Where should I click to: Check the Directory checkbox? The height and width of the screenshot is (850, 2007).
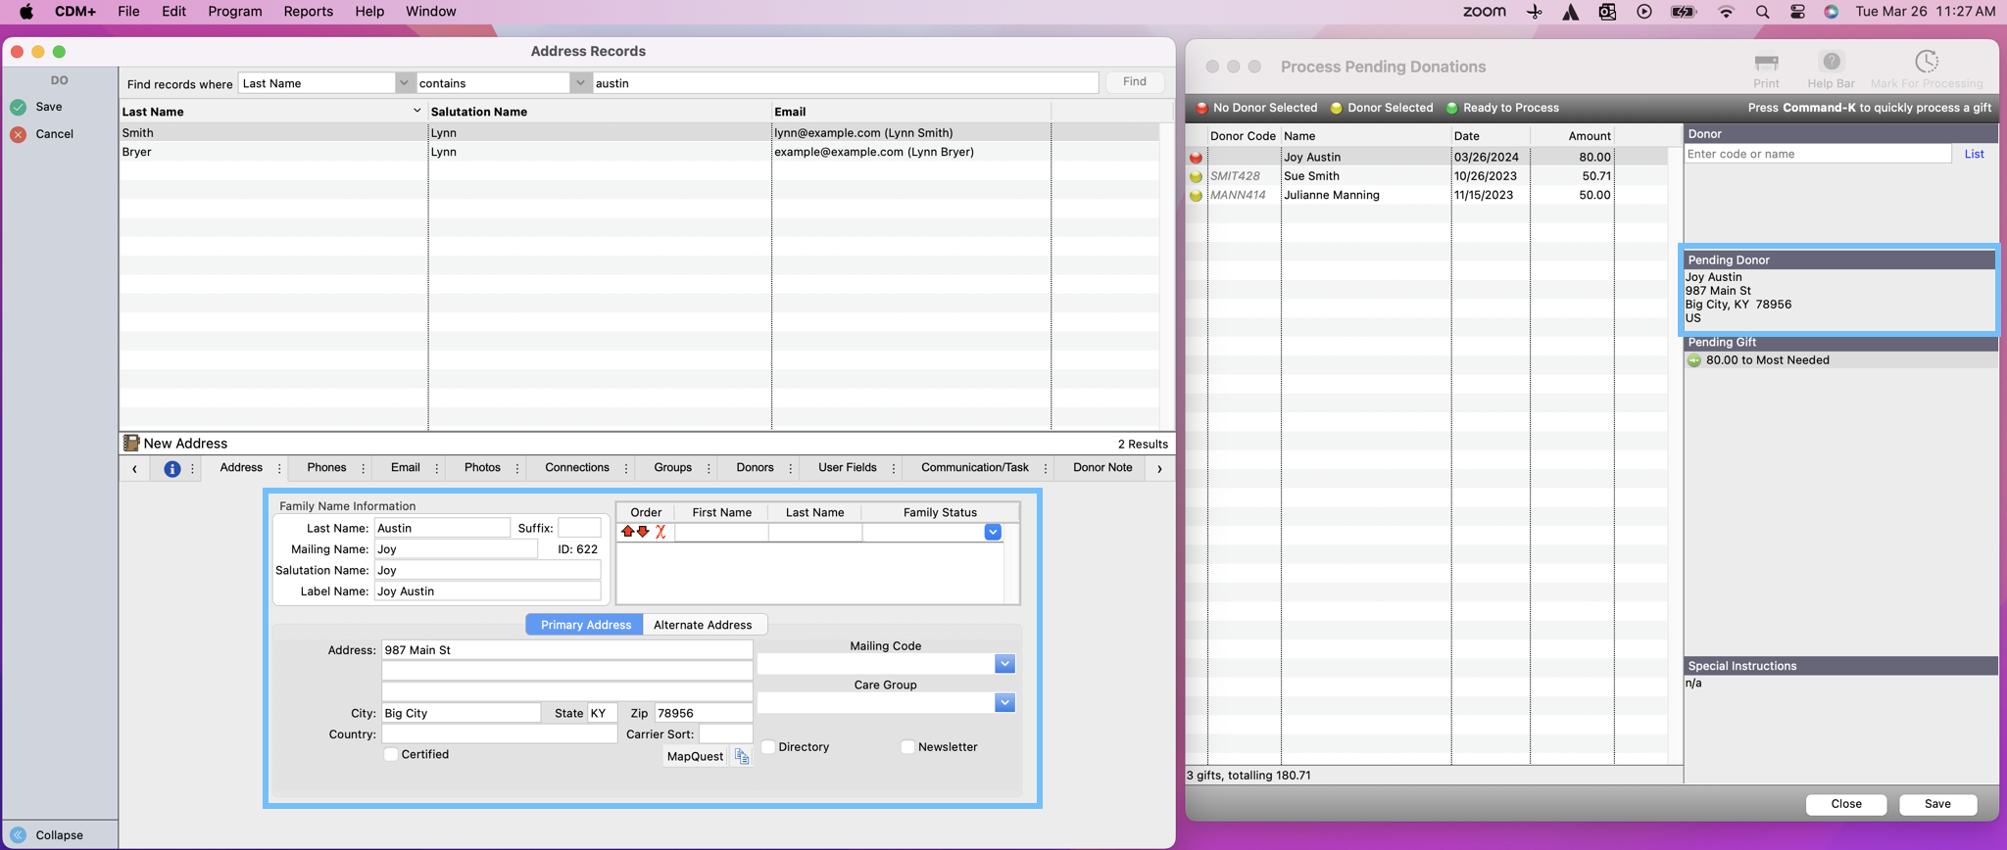[768, 747]
